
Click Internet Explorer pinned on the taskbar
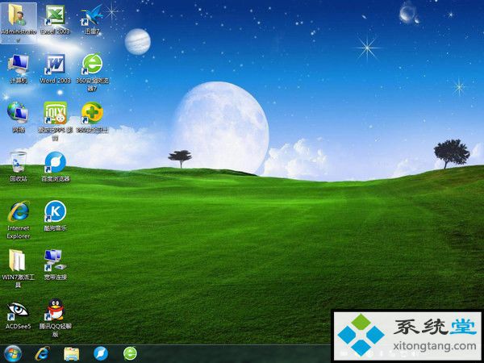(x=42, y=354)
